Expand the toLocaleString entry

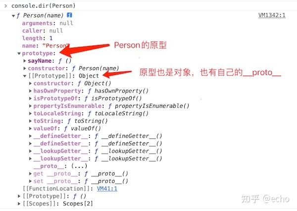coord(30,114)
